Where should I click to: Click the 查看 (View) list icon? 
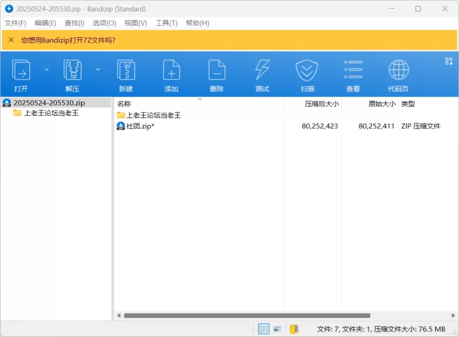(353, 69)
